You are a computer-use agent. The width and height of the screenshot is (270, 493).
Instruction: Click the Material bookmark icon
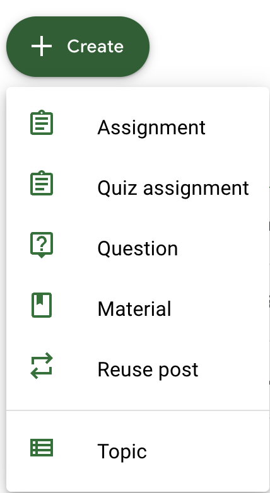(42, 305)
